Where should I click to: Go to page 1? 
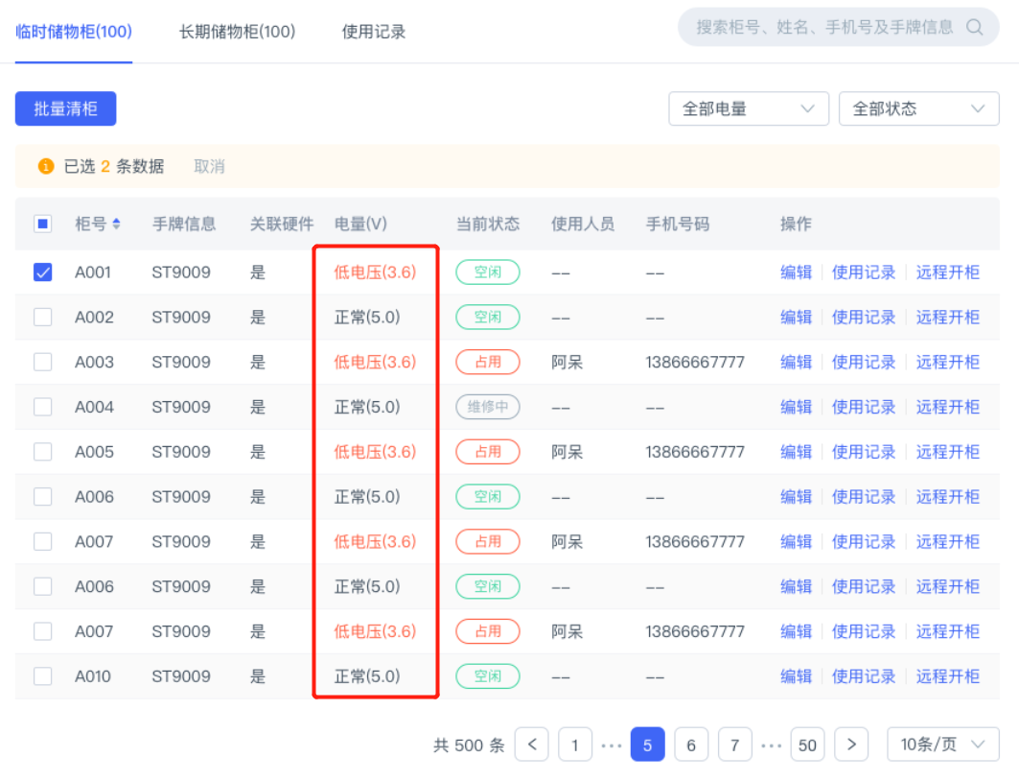point(575,745)
